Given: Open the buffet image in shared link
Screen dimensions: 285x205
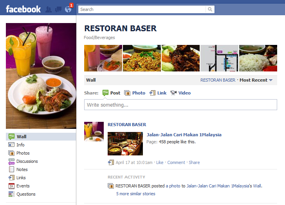Looking at the screenshot, I should coord(125,144).
